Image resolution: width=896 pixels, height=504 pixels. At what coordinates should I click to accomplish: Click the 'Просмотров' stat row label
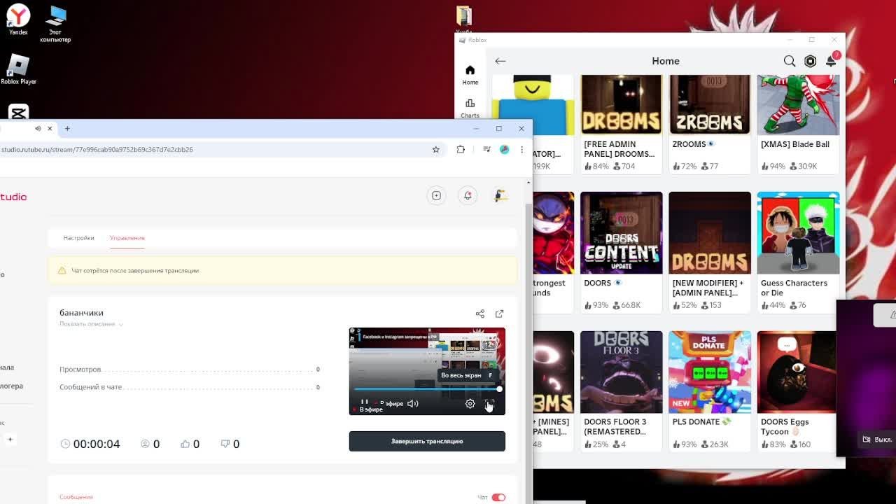tap(80, 369)
